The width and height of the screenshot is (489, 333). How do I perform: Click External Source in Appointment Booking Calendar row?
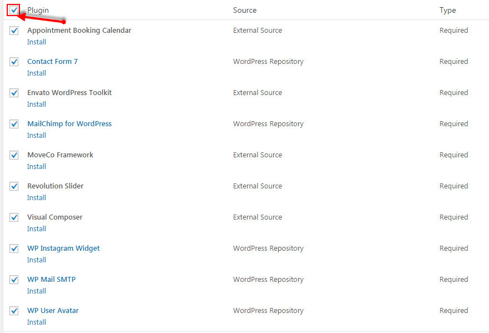pos(258,30)
